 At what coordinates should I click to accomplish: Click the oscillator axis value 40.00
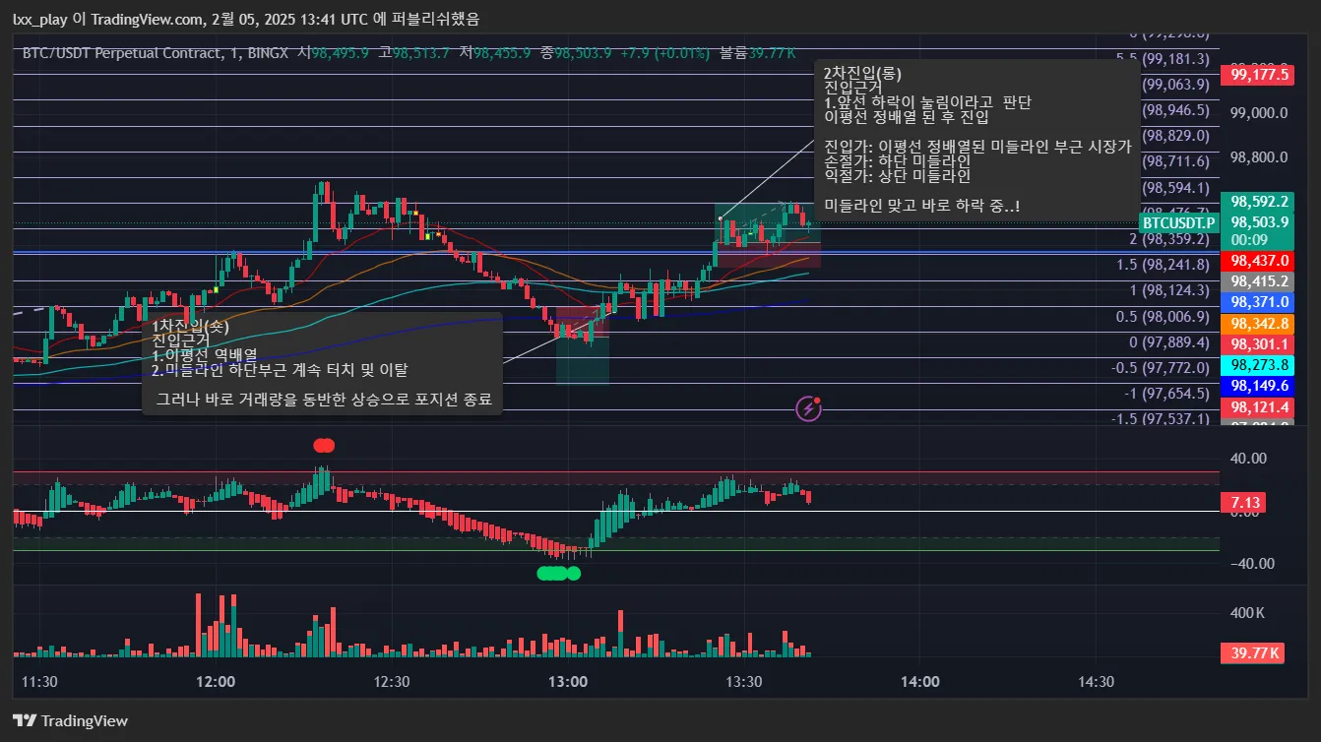click(1248, 458)
